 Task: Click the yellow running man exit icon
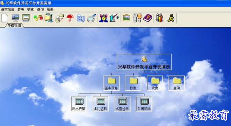(x=171, y=18)
